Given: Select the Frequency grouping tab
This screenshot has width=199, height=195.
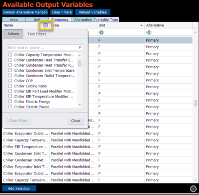Looking at the screenshot, I should tap(60, 20).
